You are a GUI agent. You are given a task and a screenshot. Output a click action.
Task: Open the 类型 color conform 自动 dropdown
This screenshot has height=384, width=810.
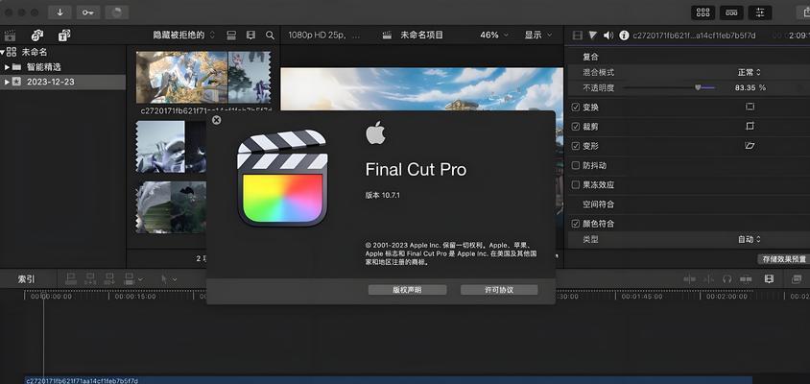point(749,239)
